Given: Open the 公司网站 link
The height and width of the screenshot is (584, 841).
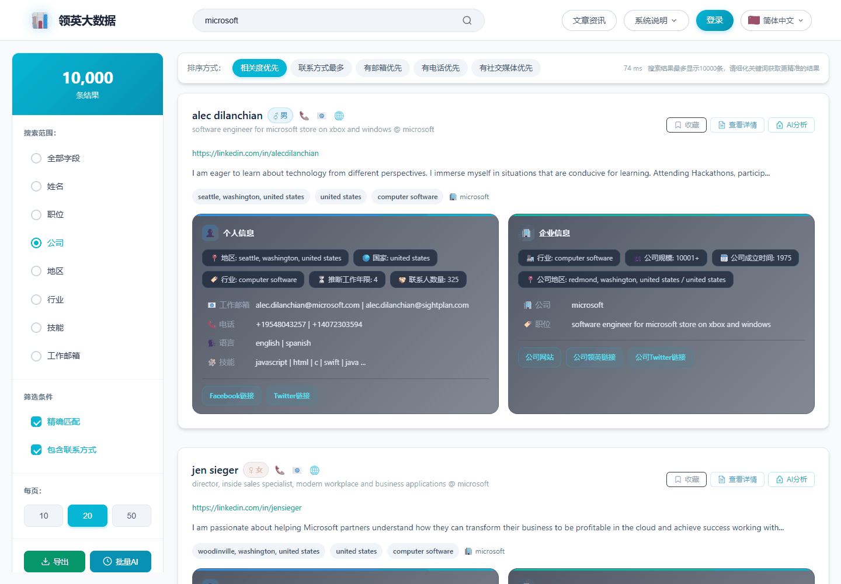Looking at the screenshot, I should 540,357.
